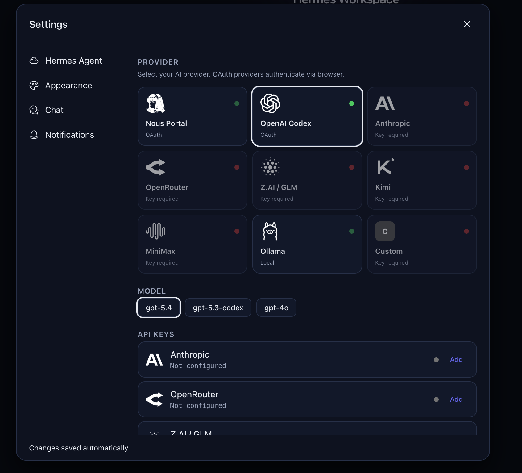This screenshot has height=473, width=522.
Task: Click the Ollama llama logo icon
Action: [270, 231]
